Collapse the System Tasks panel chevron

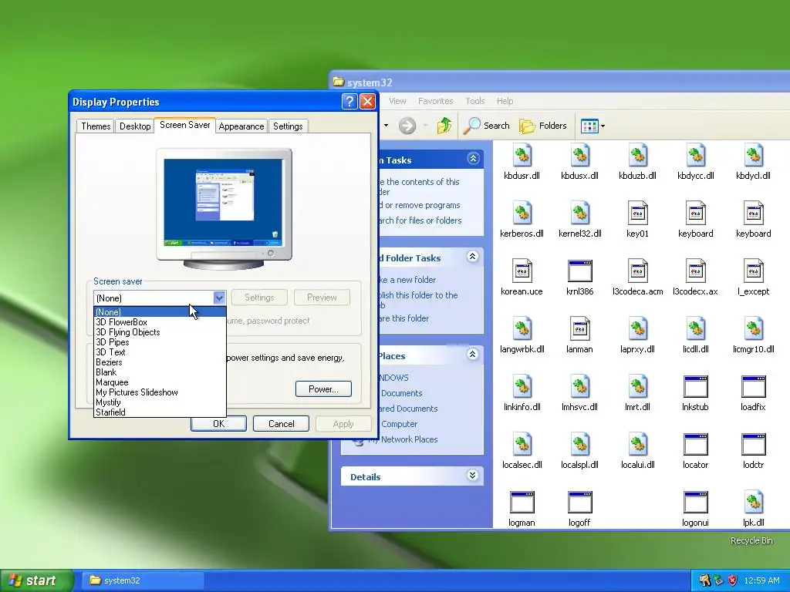click(473, 159)
